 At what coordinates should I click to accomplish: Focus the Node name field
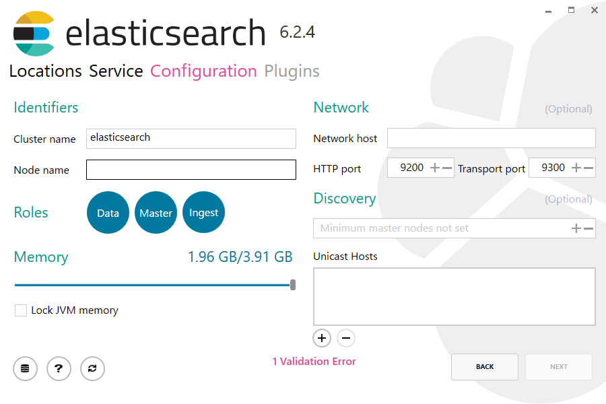click(x=191, y=170)
